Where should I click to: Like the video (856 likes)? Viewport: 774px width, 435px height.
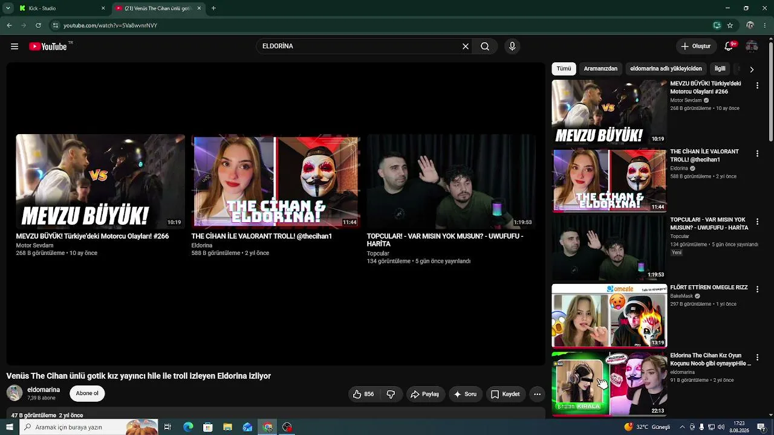[x=363, y=394]
